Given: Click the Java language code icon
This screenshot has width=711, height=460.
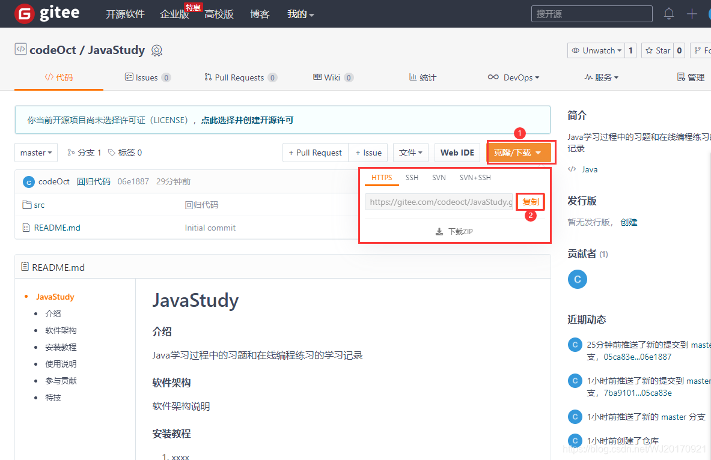Looking at the screenshot, I should [x=572, y=169].
